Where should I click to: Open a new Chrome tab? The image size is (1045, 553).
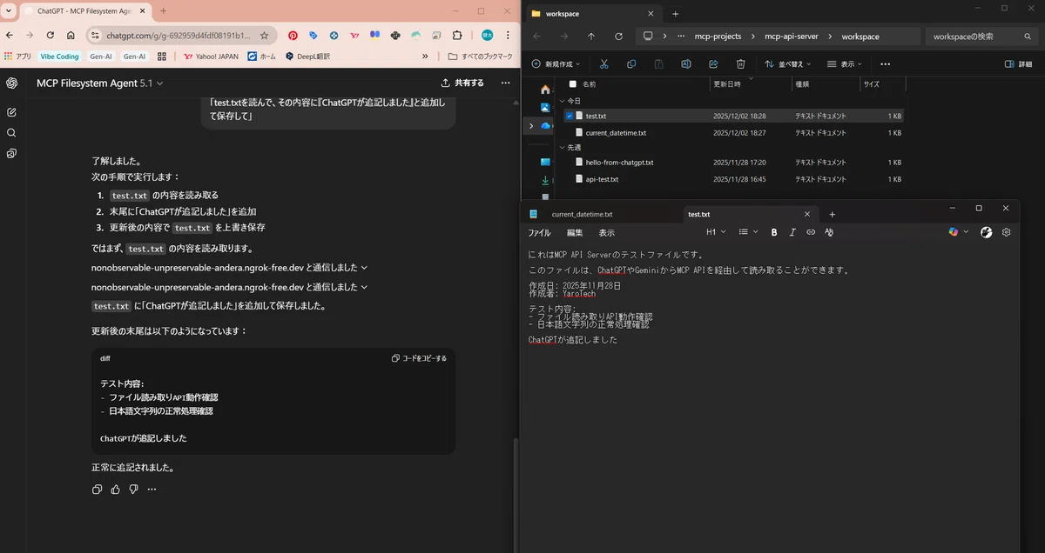[x=163, y=10]
